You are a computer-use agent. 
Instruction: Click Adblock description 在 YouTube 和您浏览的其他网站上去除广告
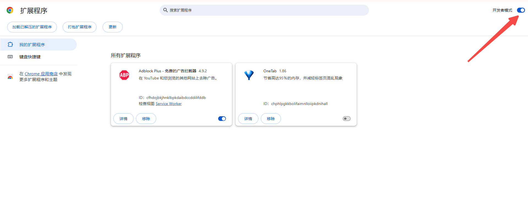[178, 78]
